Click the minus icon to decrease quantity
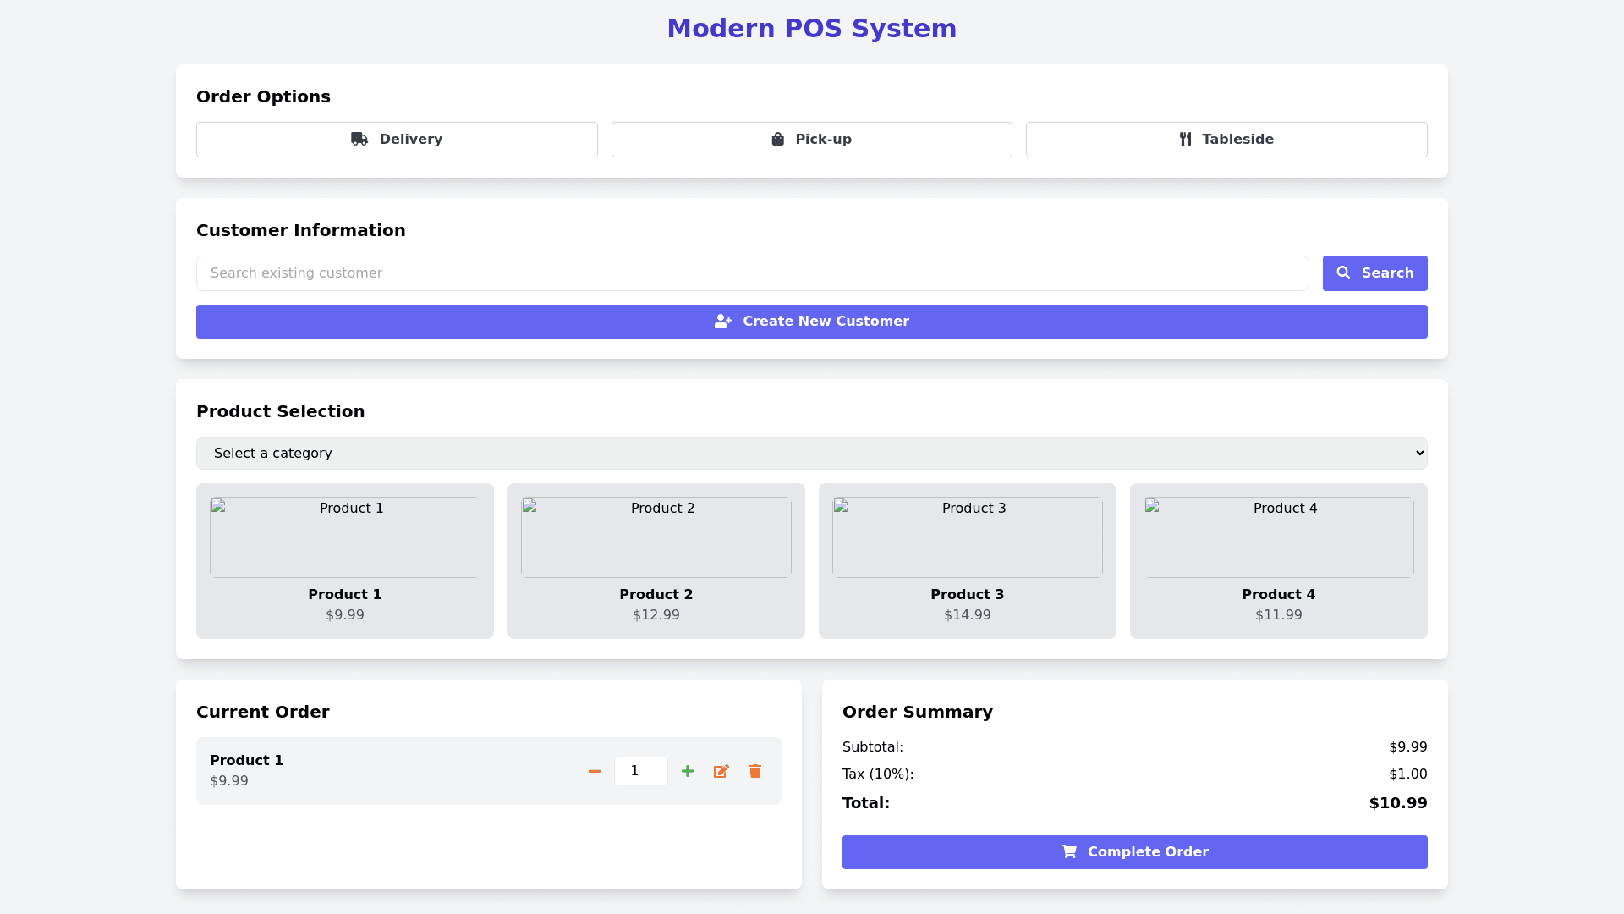1624x914 pixels. [x=595, y=771]
